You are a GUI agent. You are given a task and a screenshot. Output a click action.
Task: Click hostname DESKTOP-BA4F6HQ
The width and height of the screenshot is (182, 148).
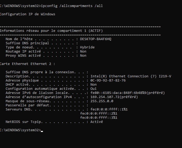coord(96,39)
